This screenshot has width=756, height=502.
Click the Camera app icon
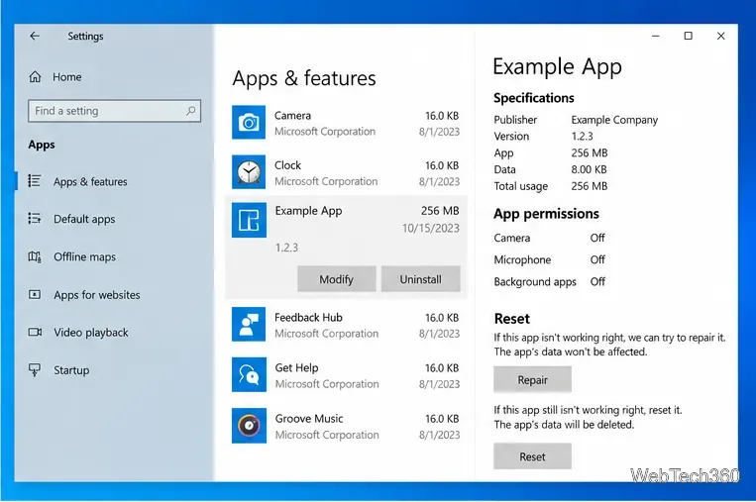click(x=249, y=122)
